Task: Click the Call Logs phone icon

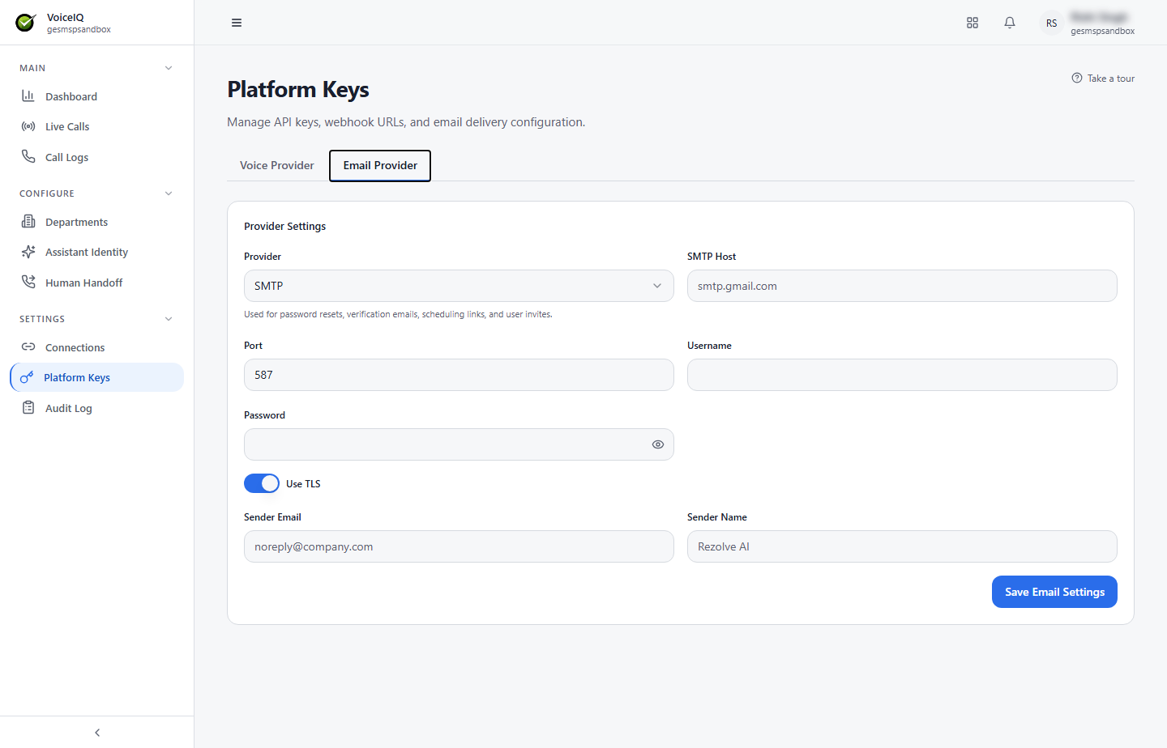Action: pyautogui.click(x=28, y=156)
